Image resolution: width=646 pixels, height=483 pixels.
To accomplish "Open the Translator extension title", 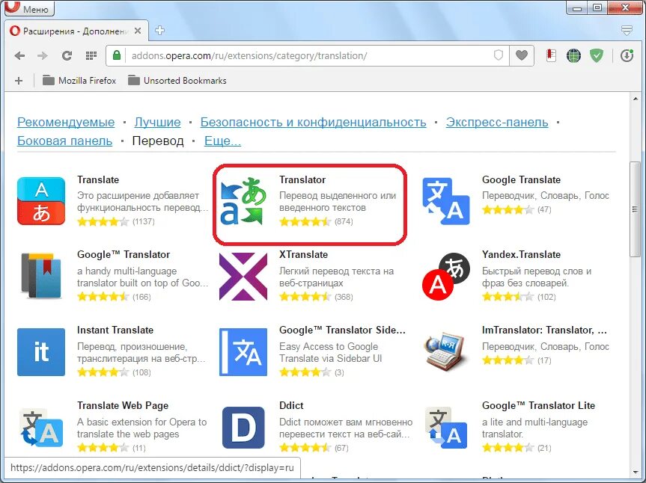I will (x=302, y=179).
